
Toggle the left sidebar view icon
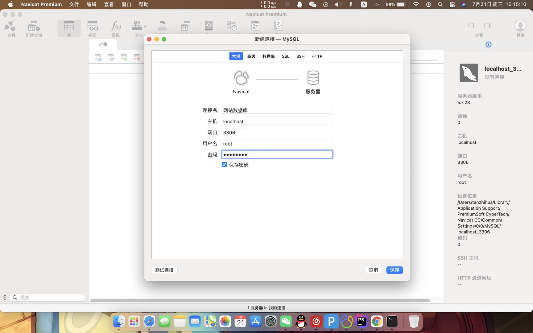click(x=471, y=26)
